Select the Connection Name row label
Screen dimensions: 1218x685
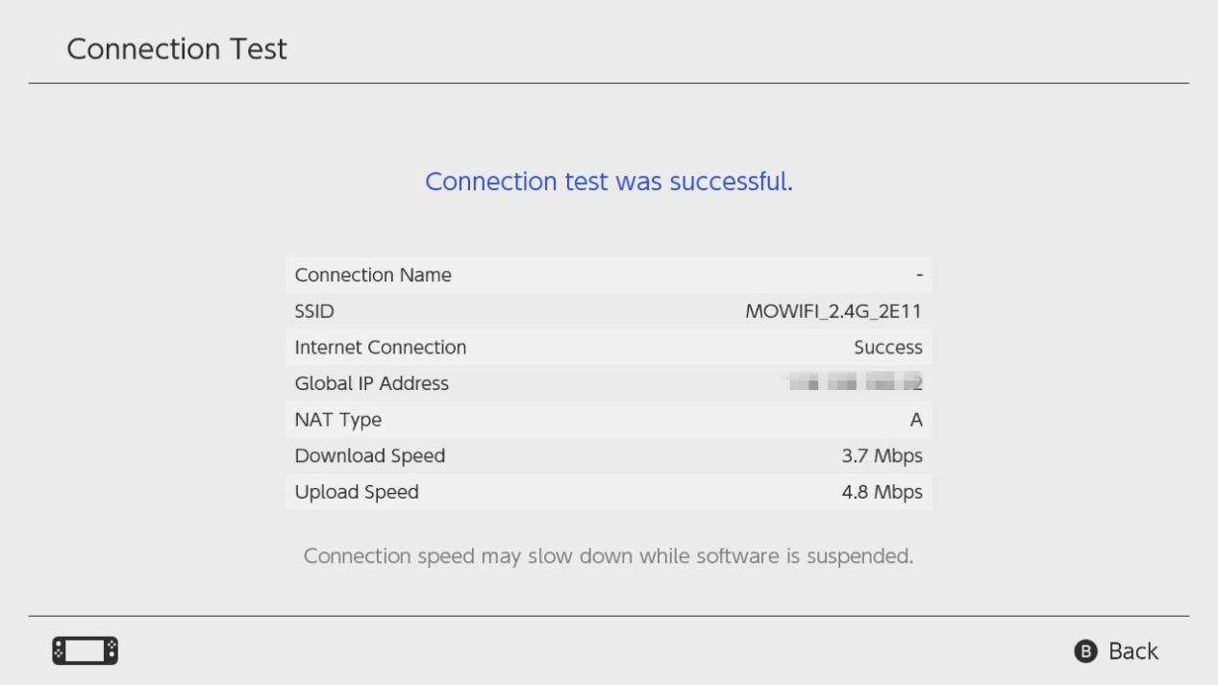[373, 275]
